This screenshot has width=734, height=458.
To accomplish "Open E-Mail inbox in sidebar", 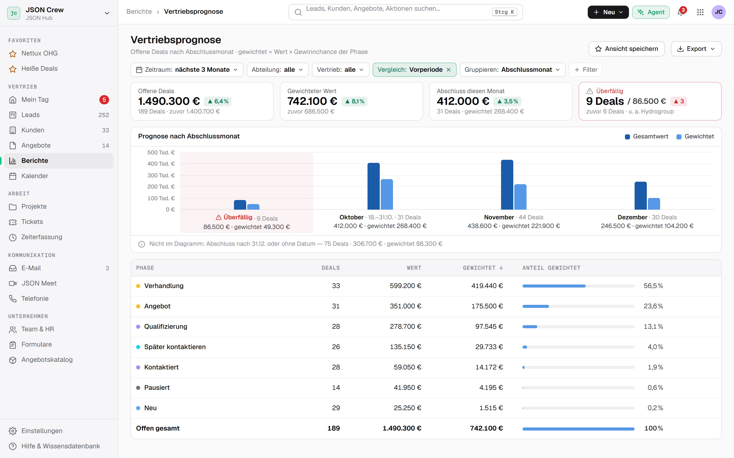I will click(x=59, y=268).
